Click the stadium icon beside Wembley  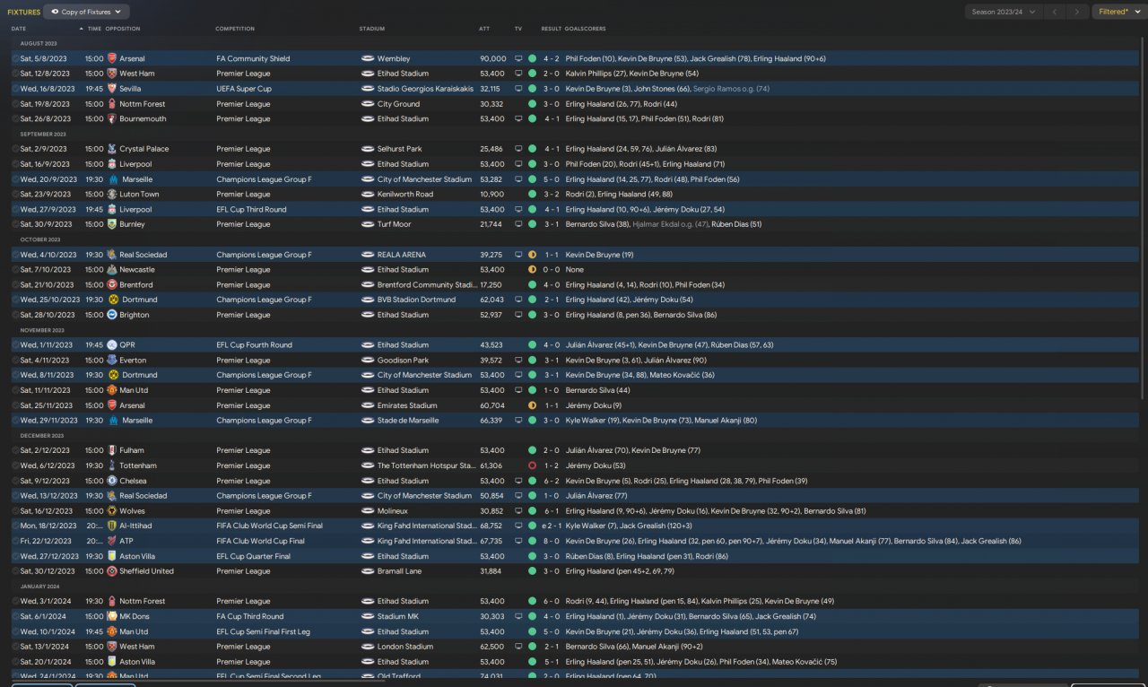click(368, 58)
